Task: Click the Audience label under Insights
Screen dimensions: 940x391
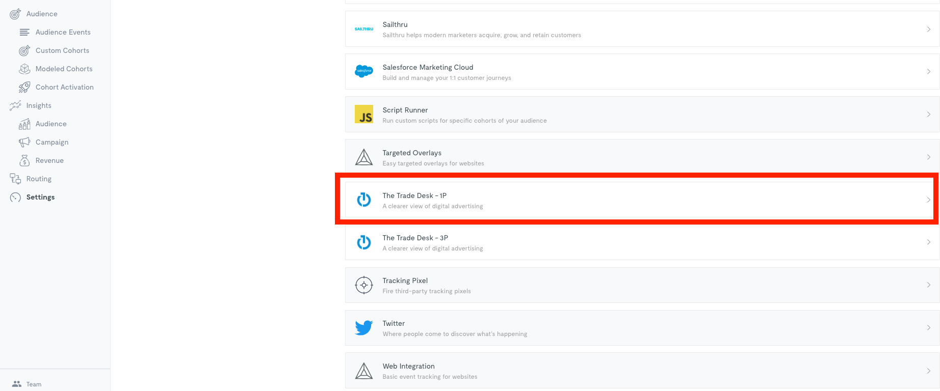Action: [51, 124]
